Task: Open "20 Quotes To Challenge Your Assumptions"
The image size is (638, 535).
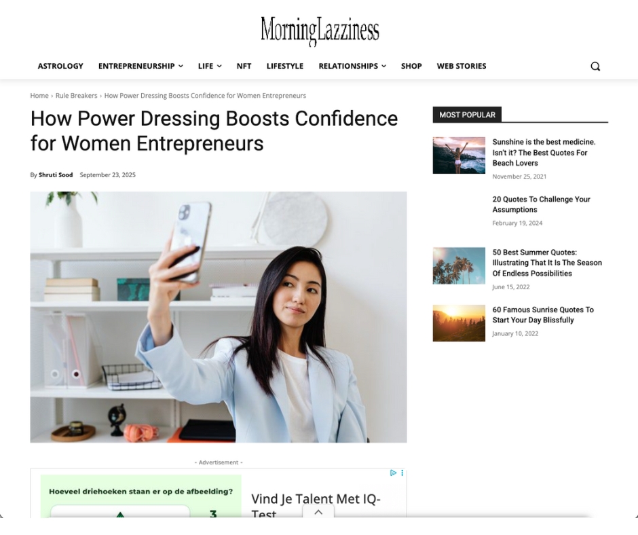Action: (541, 204)
